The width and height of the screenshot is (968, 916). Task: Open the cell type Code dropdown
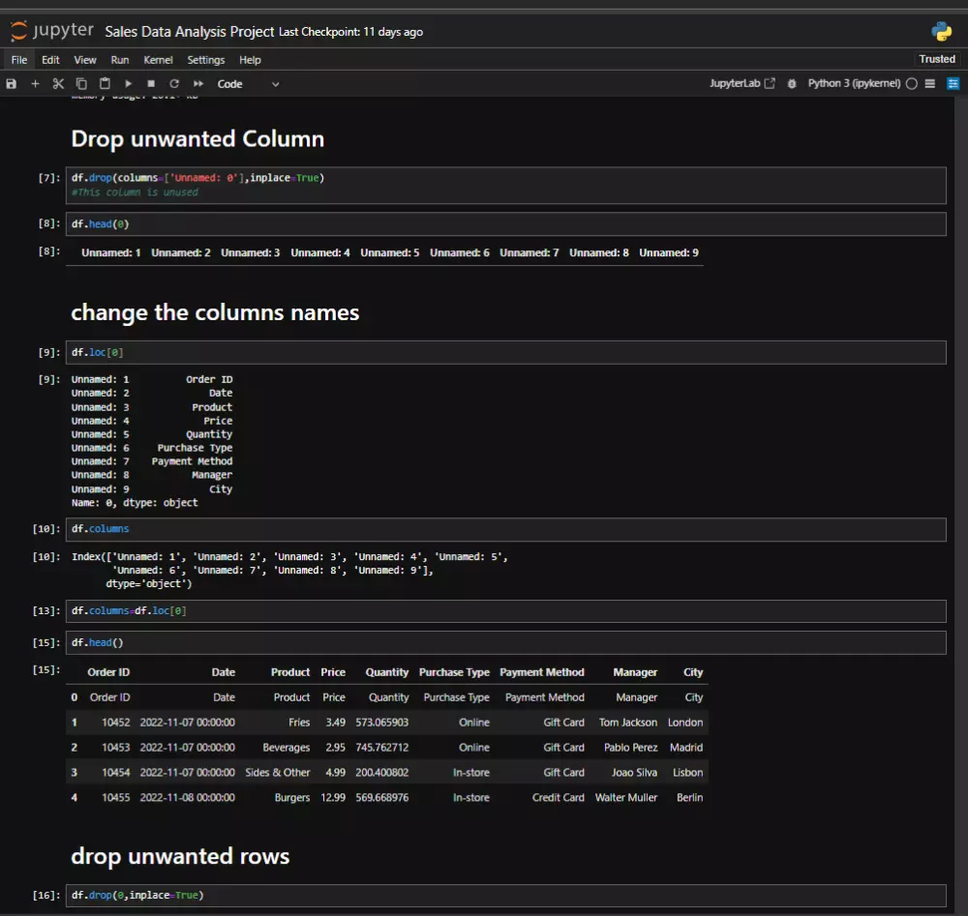tap(248, 84)
